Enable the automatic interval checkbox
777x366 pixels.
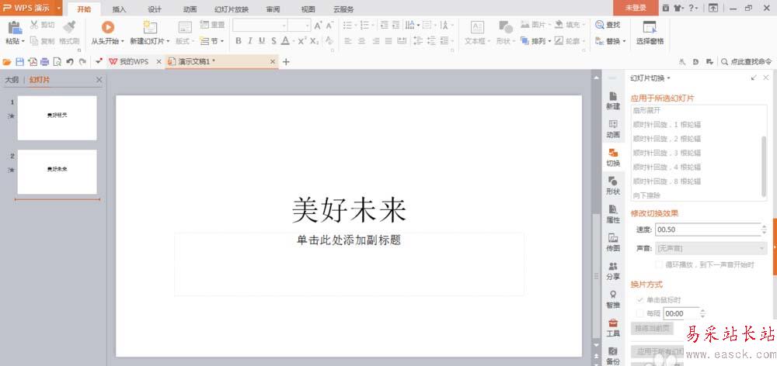click(x=639, y=313)
